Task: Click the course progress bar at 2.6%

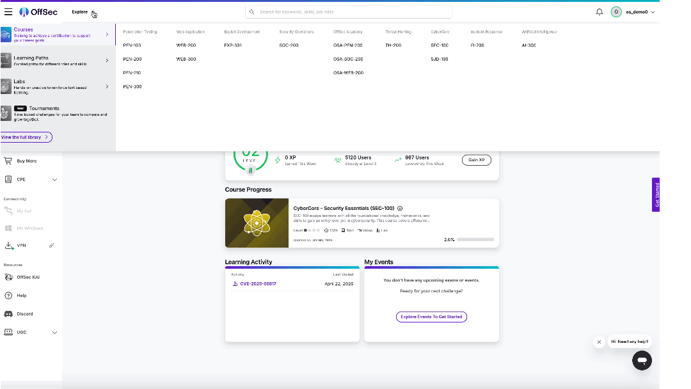Action: (x=475, y=240)
